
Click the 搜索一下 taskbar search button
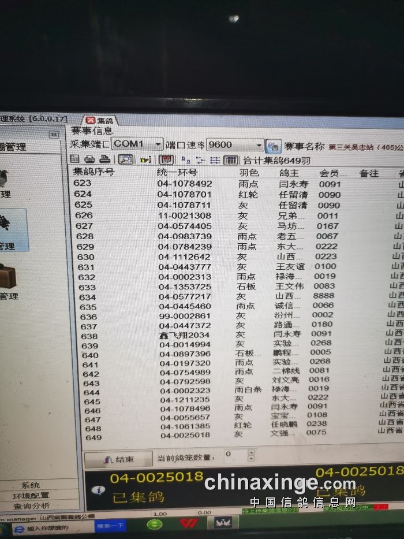pyautogui.click(x=110, y=526)
